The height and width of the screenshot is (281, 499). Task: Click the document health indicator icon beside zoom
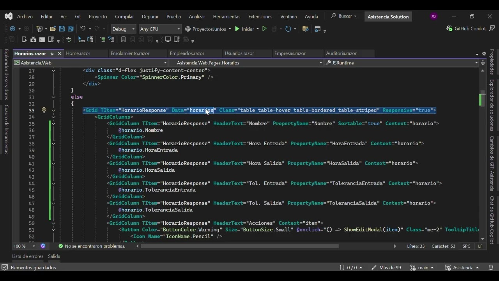[43, 246]
